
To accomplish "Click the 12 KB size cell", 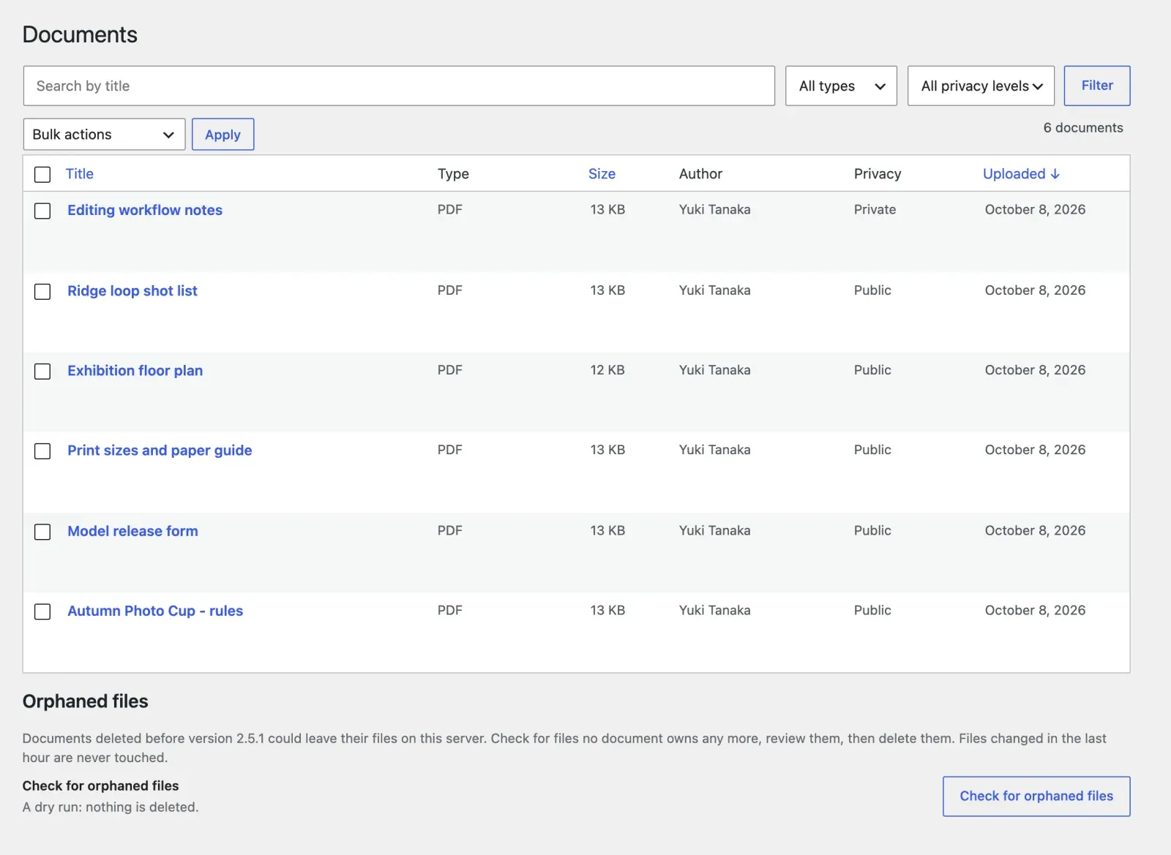I will [x=607, y=370].
